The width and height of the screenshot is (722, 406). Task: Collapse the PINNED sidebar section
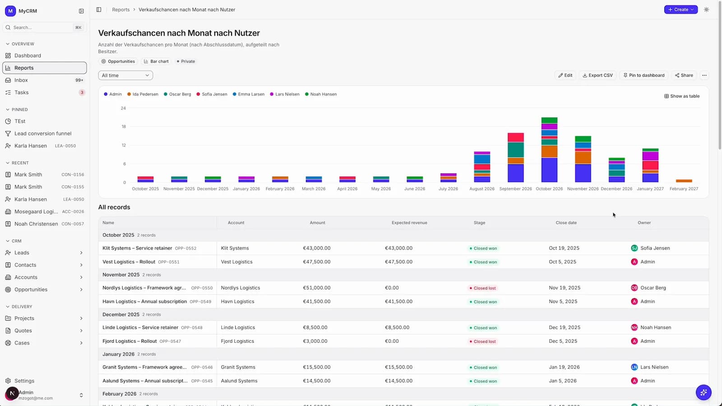click(17, 110)
